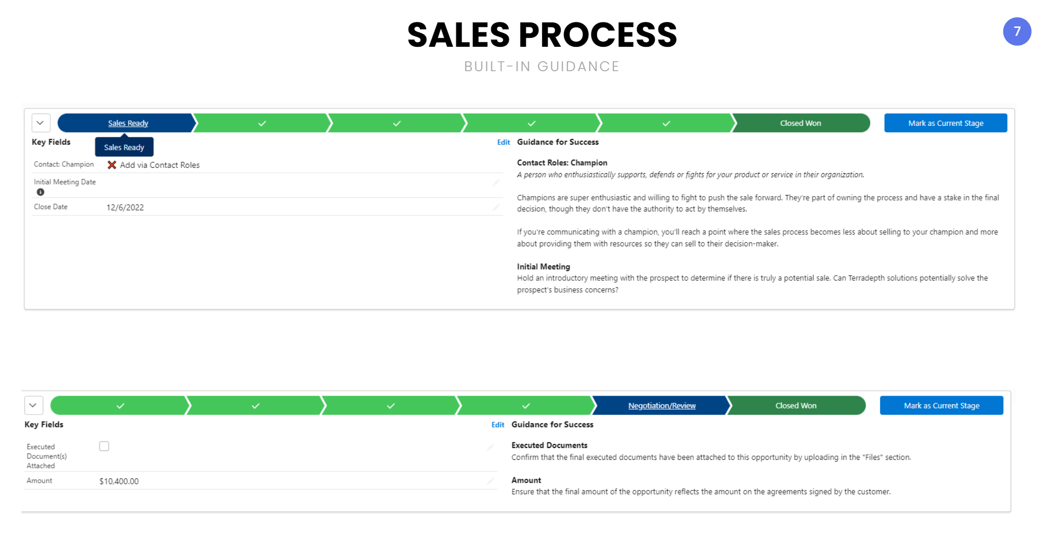This screenshot has width=1047, height=537.
Task: Click lower Mark as Current Stage button
Action: [x=941, y=406]
